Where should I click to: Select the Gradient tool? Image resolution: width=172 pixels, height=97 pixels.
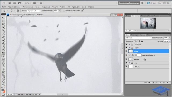click(x=3, y=53)
